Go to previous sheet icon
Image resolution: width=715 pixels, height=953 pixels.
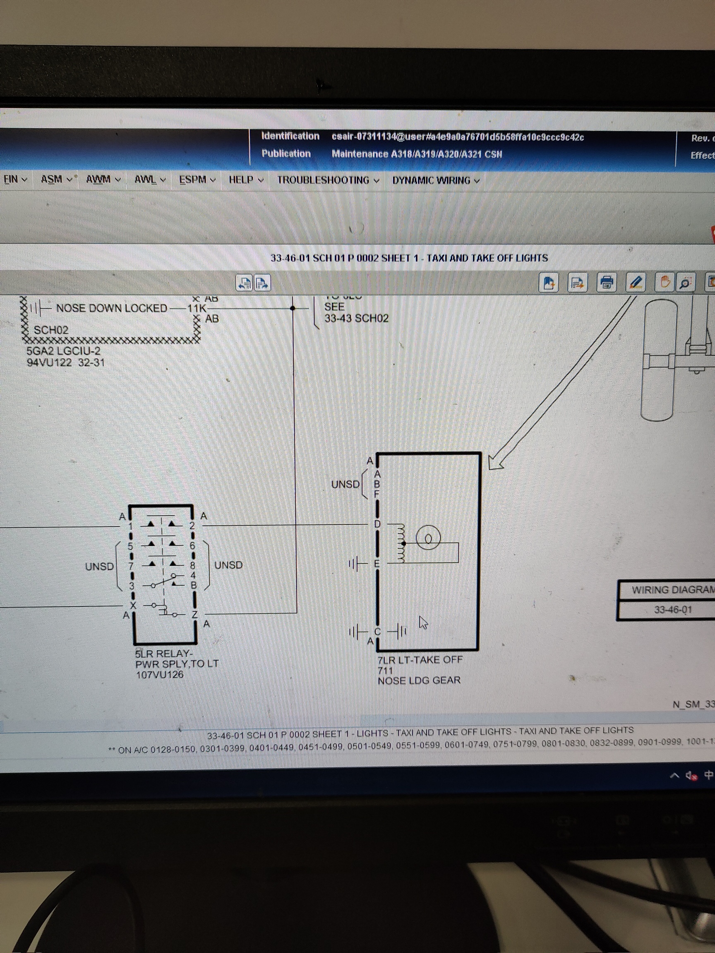tap(245, 283)
